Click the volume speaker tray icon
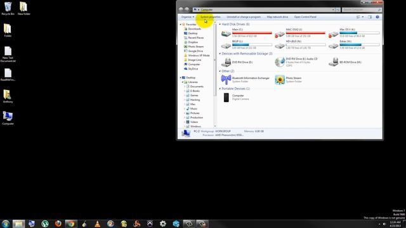The width and height of the screenshot is (406, 228). point(384,224)
